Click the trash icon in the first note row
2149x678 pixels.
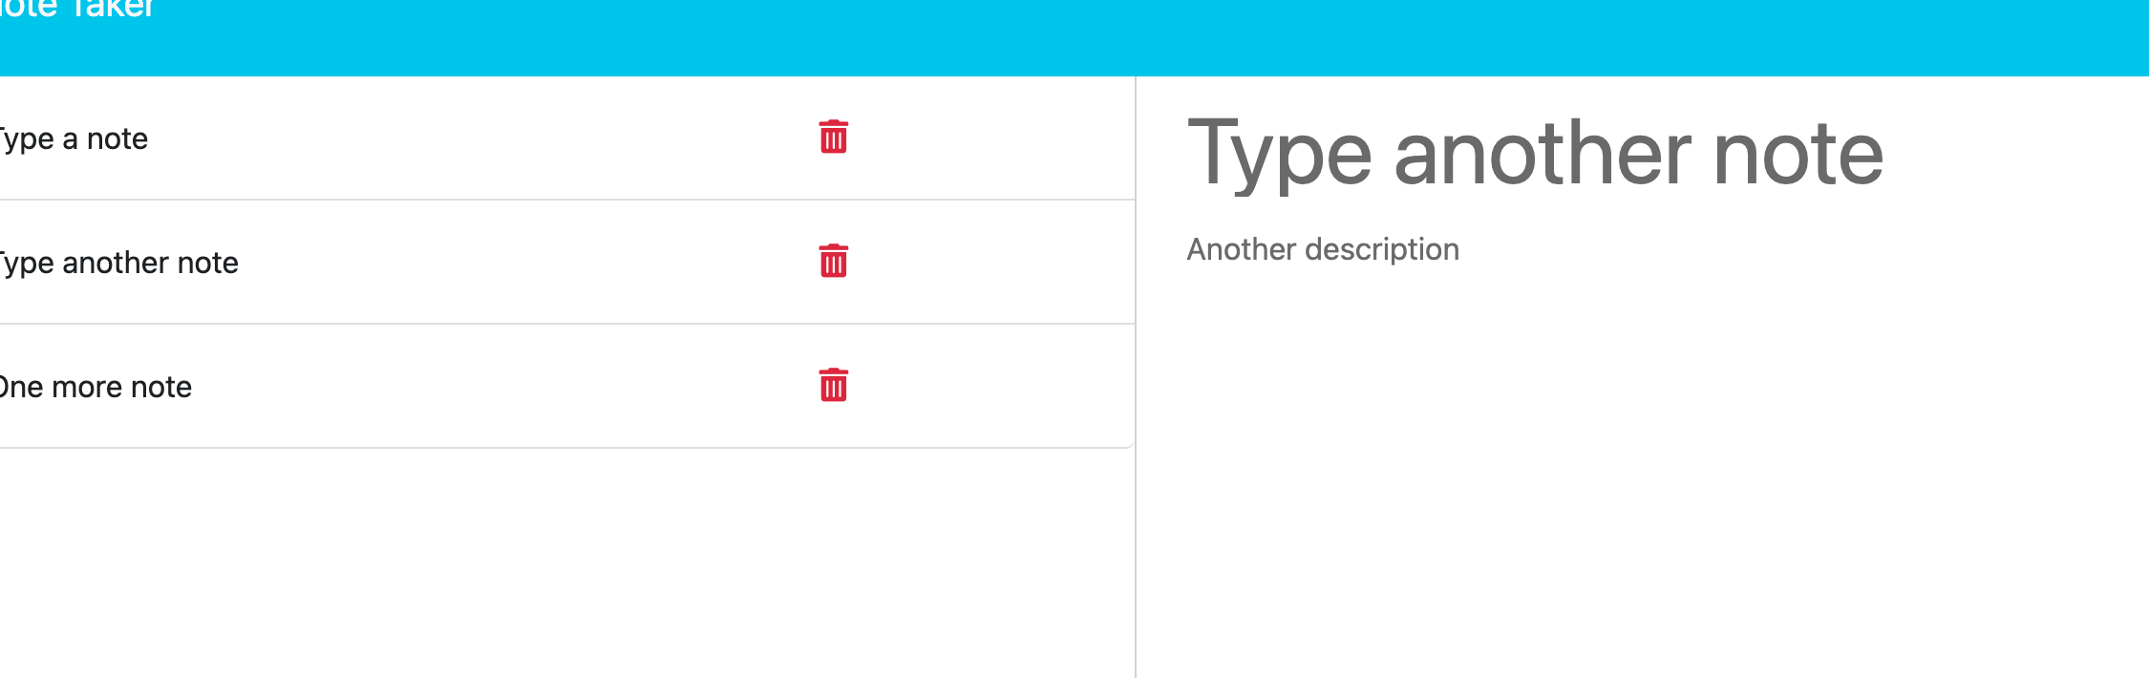coord(833,138)
